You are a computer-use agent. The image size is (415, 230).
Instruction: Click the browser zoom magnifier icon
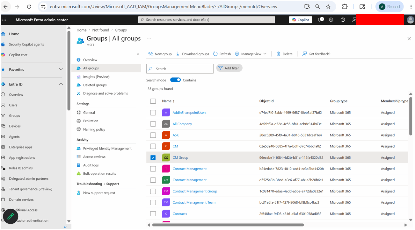(x=317, y=6)
